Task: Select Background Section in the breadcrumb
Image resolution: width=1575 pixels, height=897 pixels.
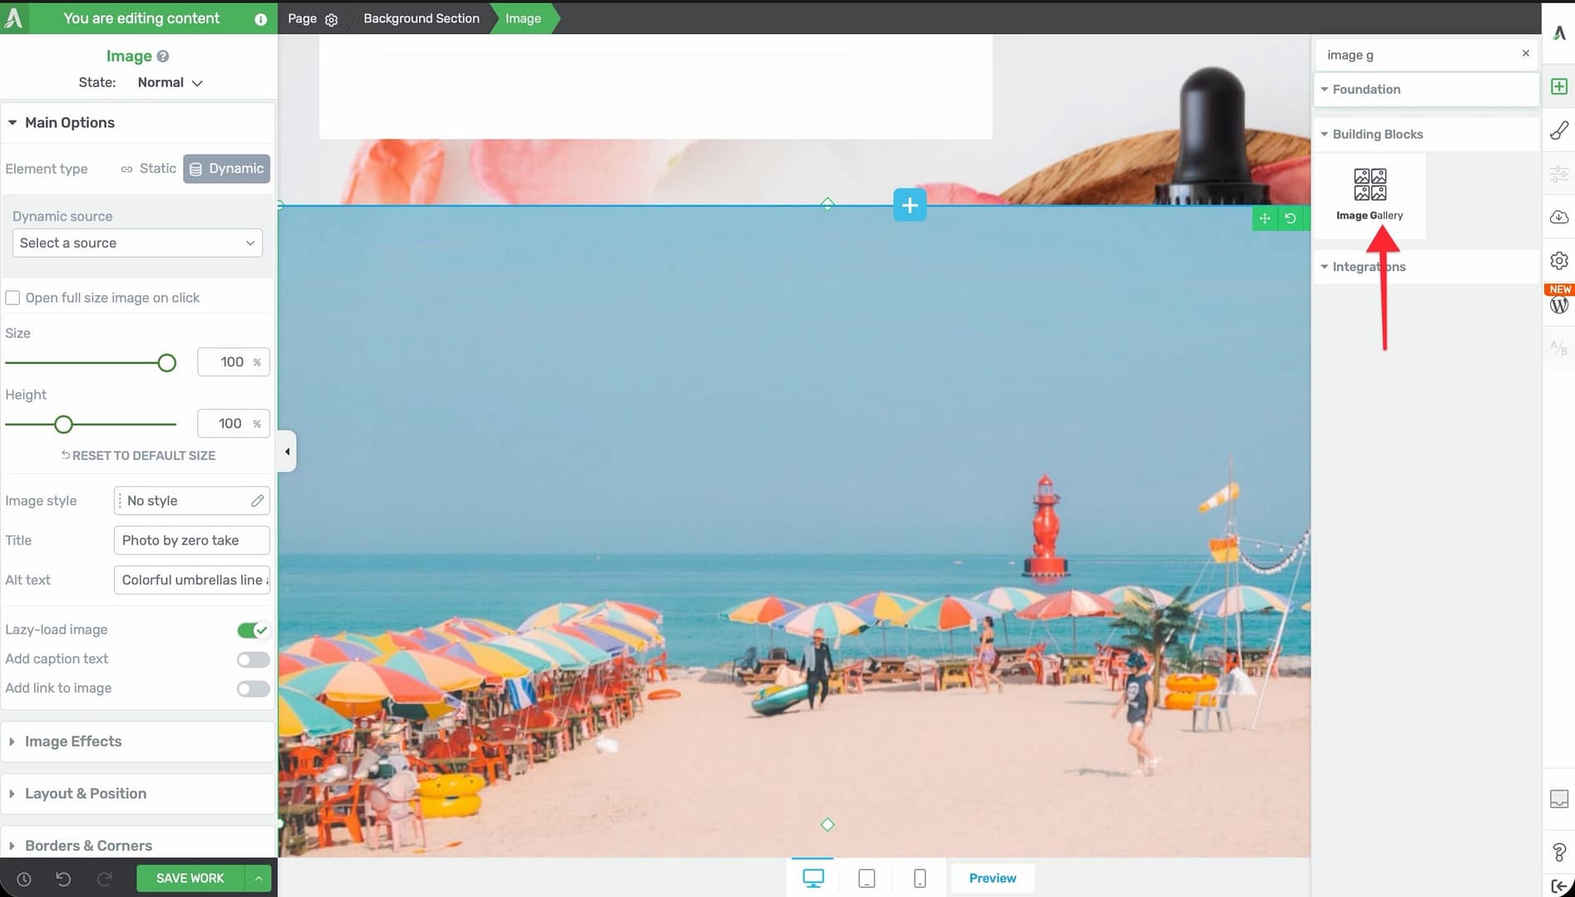Action: click(x=421, y=18)
